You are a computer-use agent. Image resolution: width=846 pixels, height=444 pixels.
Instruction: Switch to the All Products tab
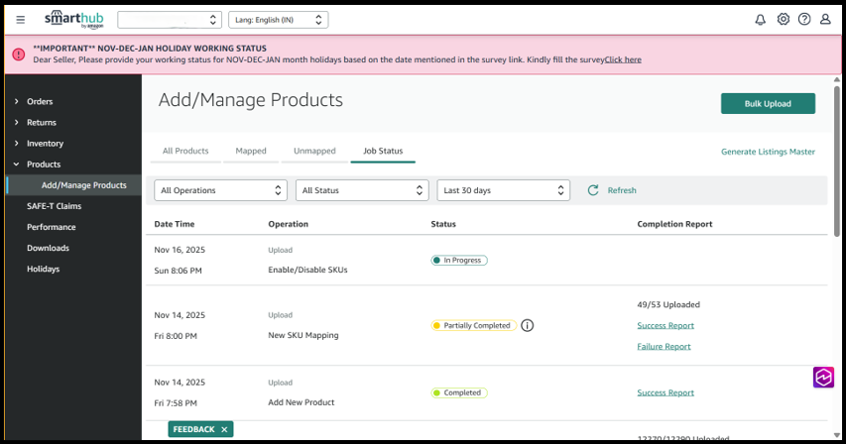[185, 151]
